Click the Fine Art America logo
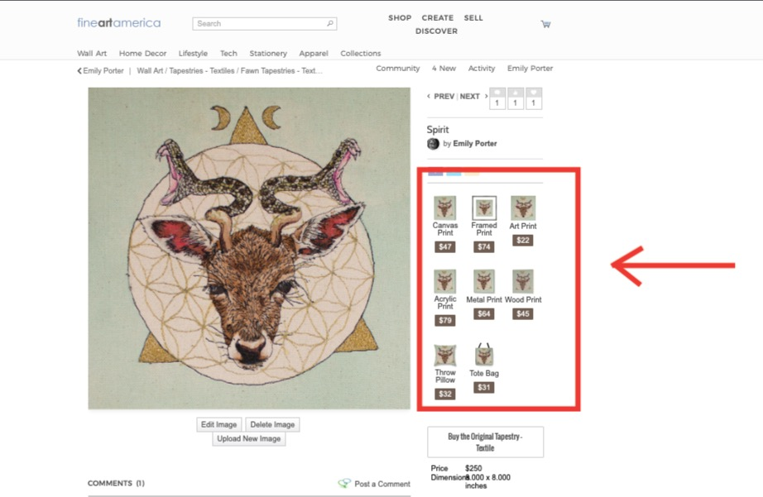The height and width of the screenshot is (497, 763). point(118,23)
